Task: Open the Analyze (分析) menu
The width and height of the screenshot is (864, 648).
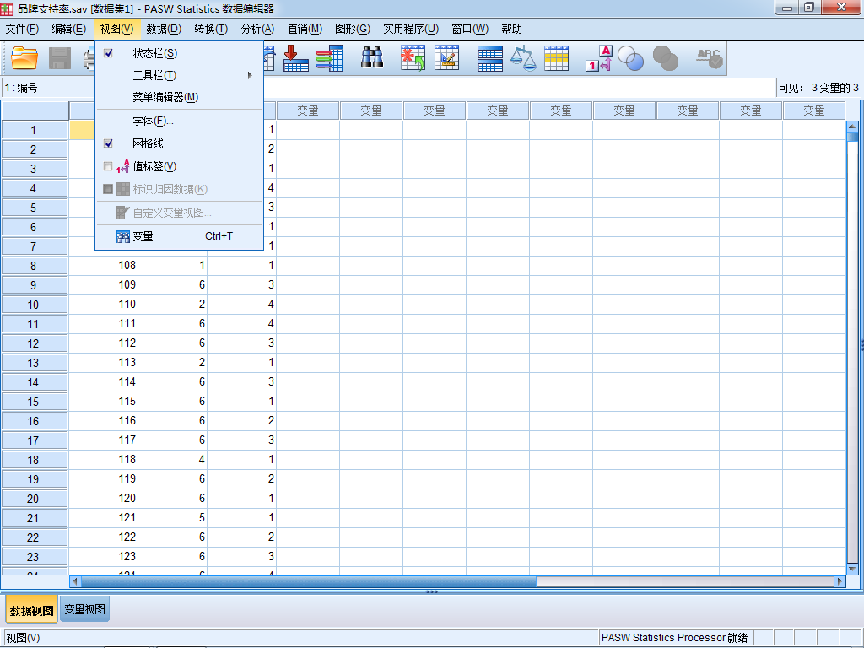Action: point(258,30)
